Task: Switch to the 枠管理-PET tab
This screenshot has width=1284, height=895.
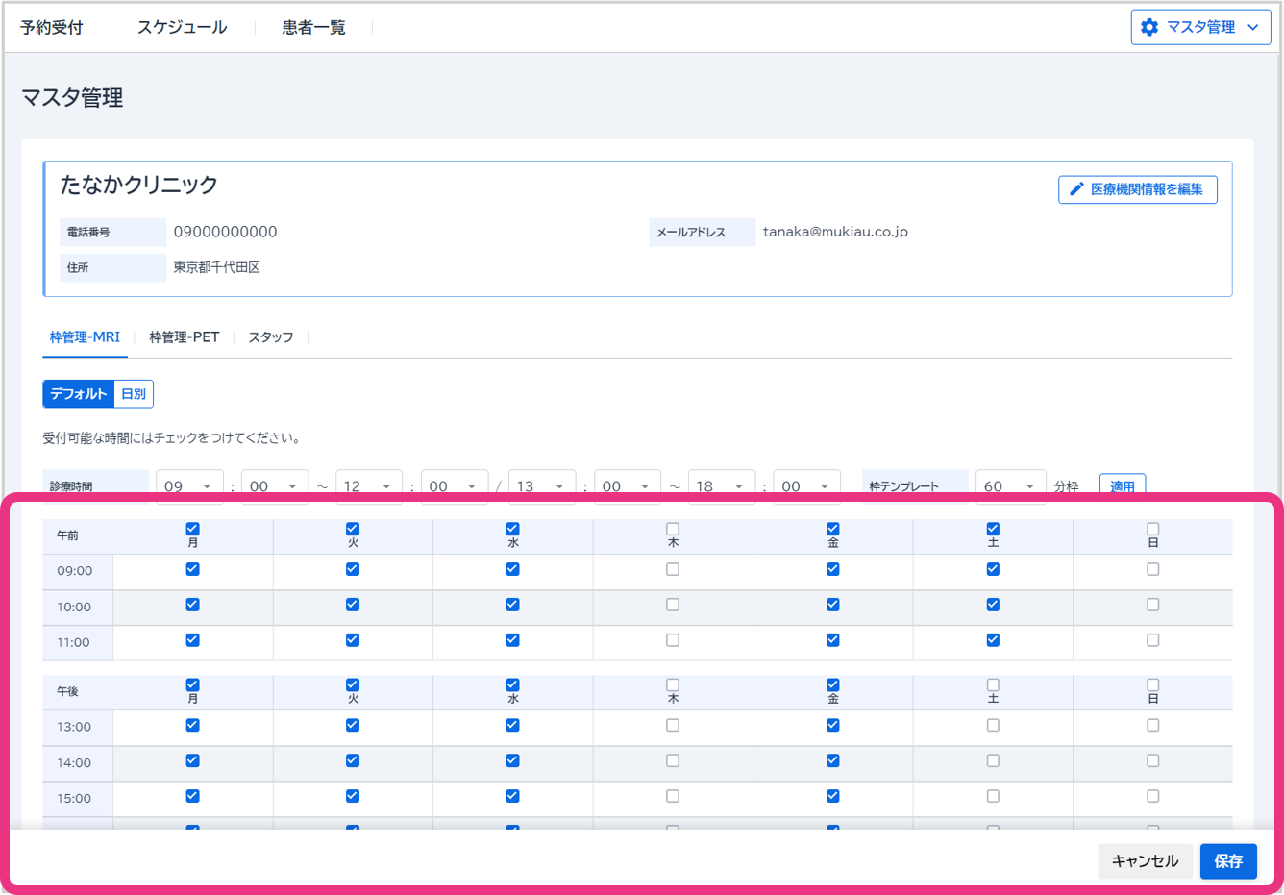Action: tap(184, 337)
